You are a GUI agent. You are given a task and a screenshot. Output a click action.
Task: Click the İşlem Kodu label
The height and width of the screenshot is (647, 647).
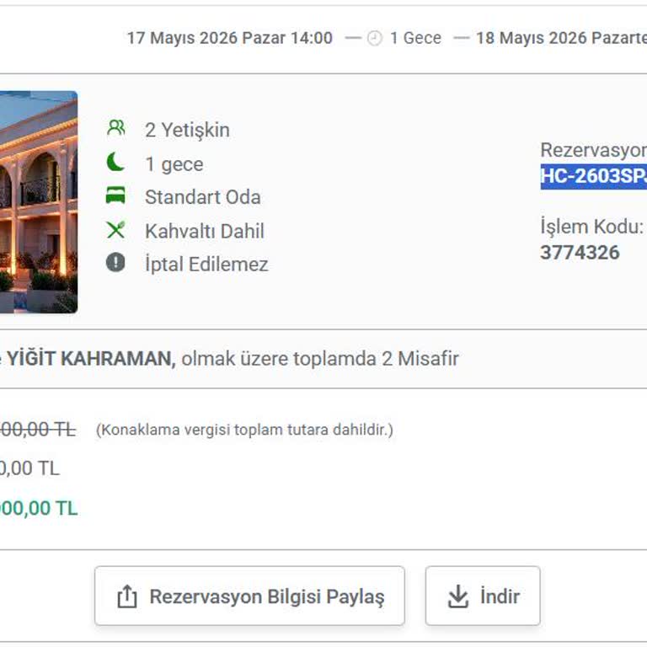591,227
